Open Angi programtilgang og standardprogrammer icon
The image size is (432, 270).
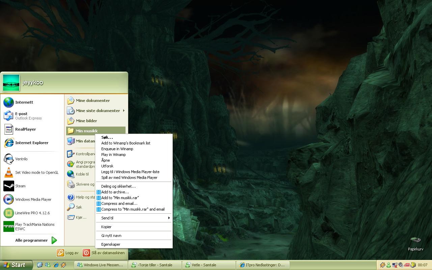71,164
